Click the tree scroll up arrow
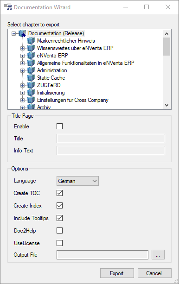 pos(166,34)
